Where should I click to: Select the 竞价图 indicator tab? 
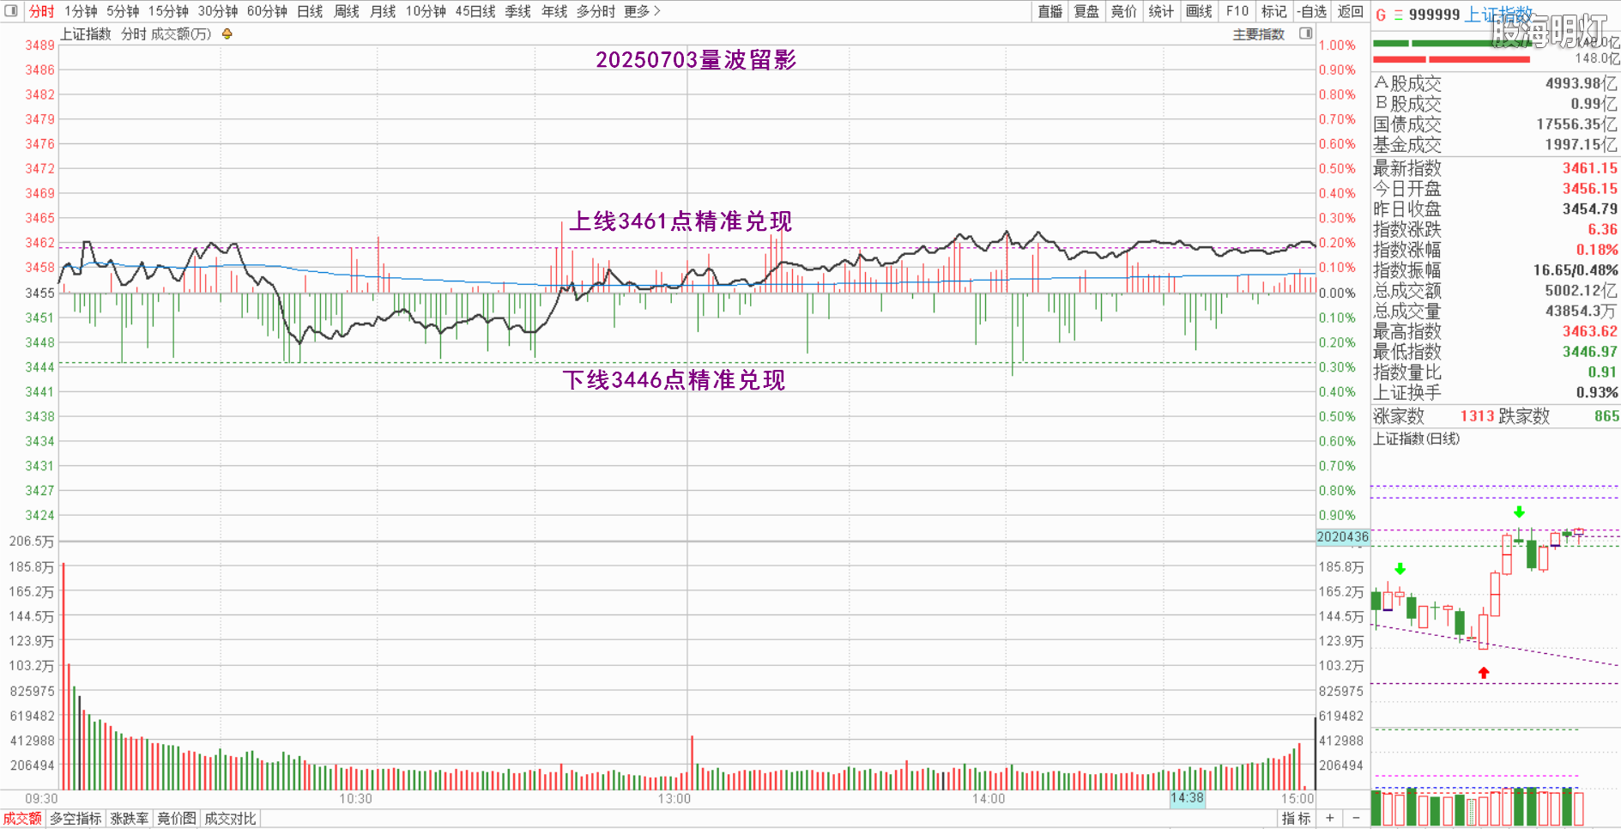coord(177,819)
